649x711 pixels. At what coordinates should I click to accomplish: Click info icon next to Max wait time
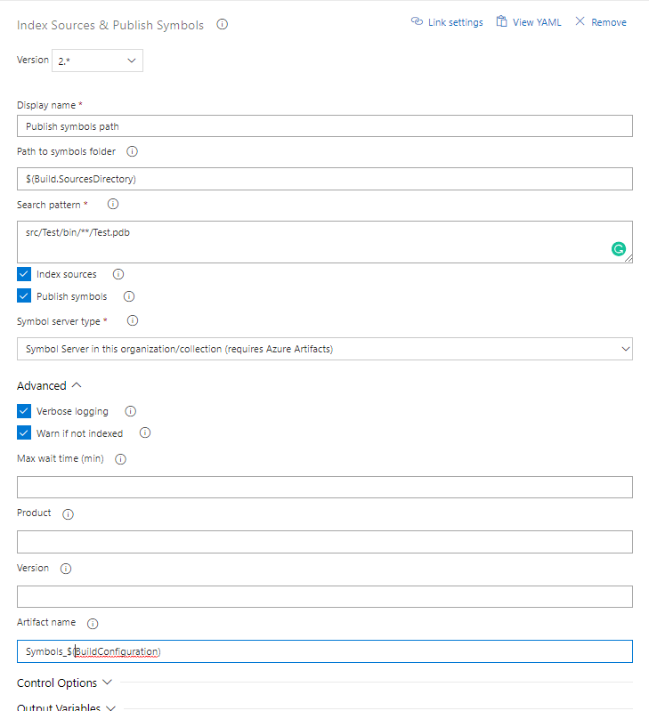coord(121,459)
